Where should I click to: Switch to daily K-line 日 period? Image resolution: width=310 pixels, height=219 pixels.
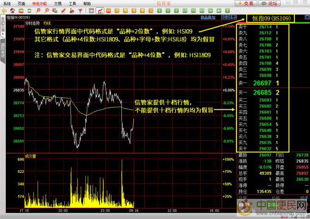click(x=117, y=10)
